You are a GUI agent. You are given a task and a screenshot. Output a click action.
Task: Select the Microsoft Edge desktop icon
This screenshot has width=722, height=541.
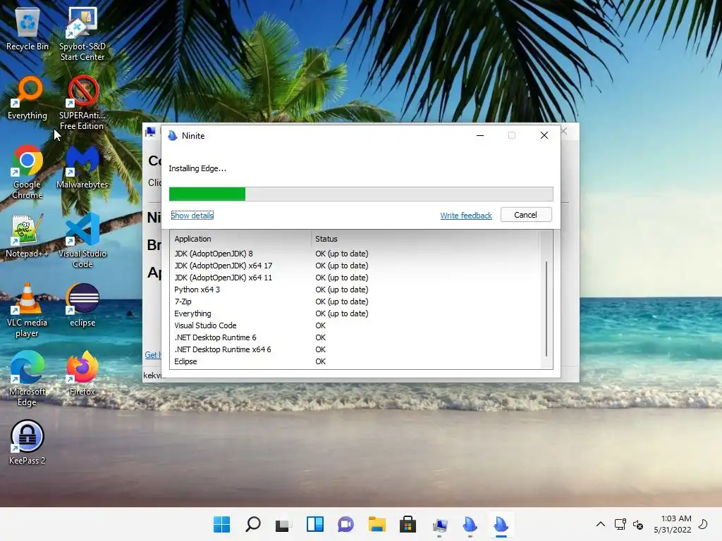click(x=27, y=378)
